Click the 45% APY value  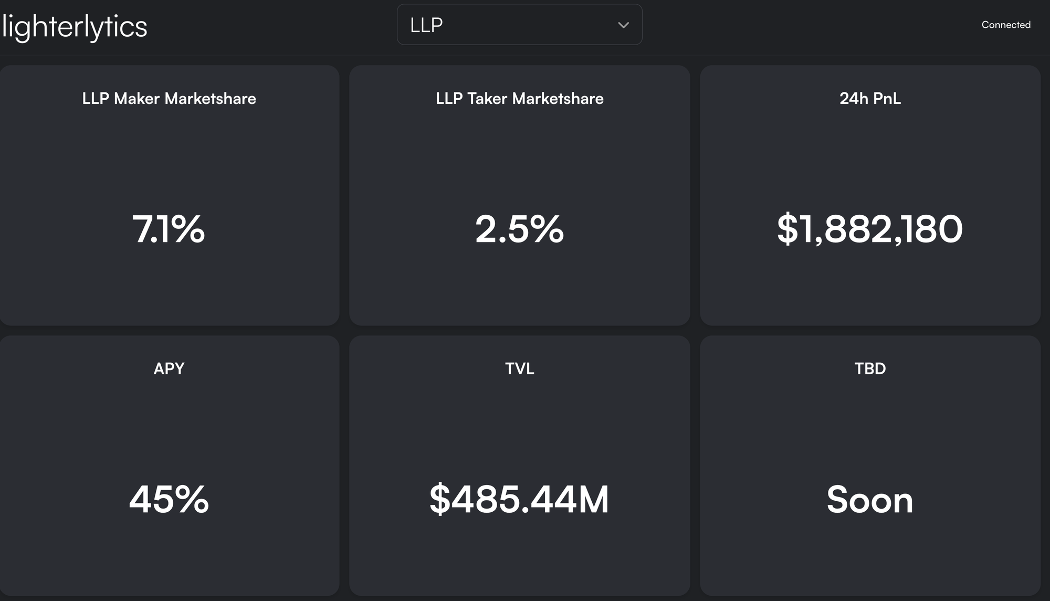click(x=169, y=499)
